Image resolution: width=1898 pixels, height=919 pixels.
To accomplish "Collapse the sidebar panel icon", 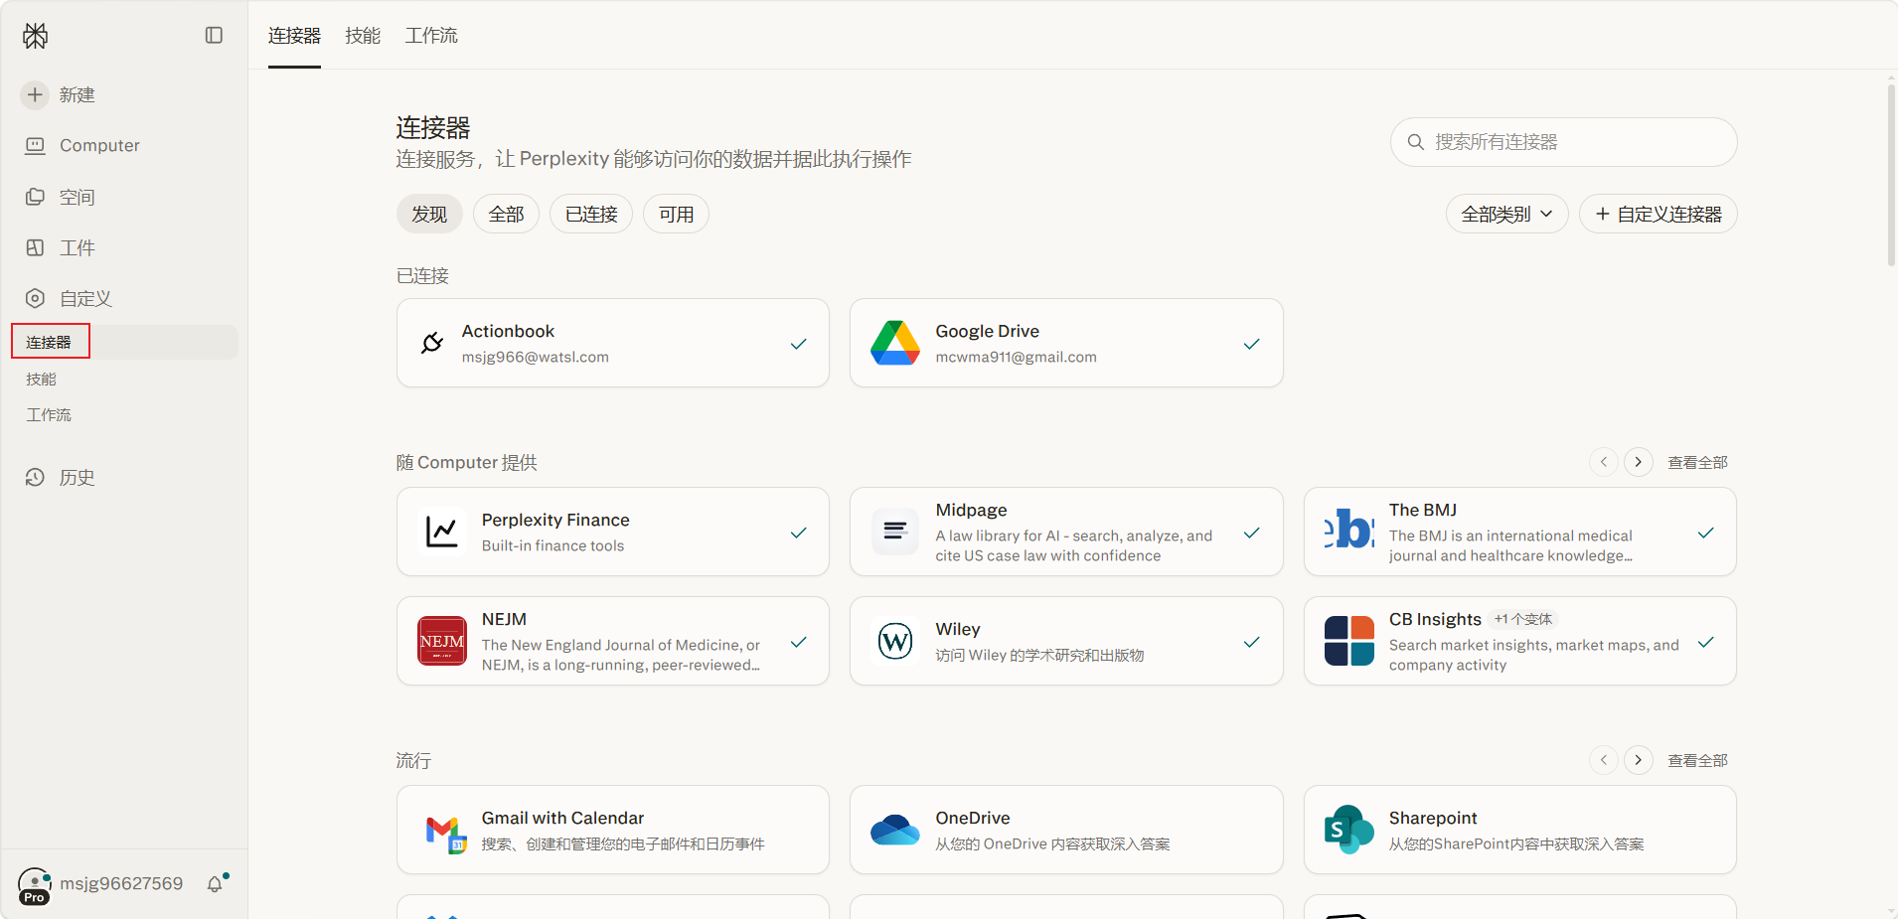I will (x=214, y=36).
